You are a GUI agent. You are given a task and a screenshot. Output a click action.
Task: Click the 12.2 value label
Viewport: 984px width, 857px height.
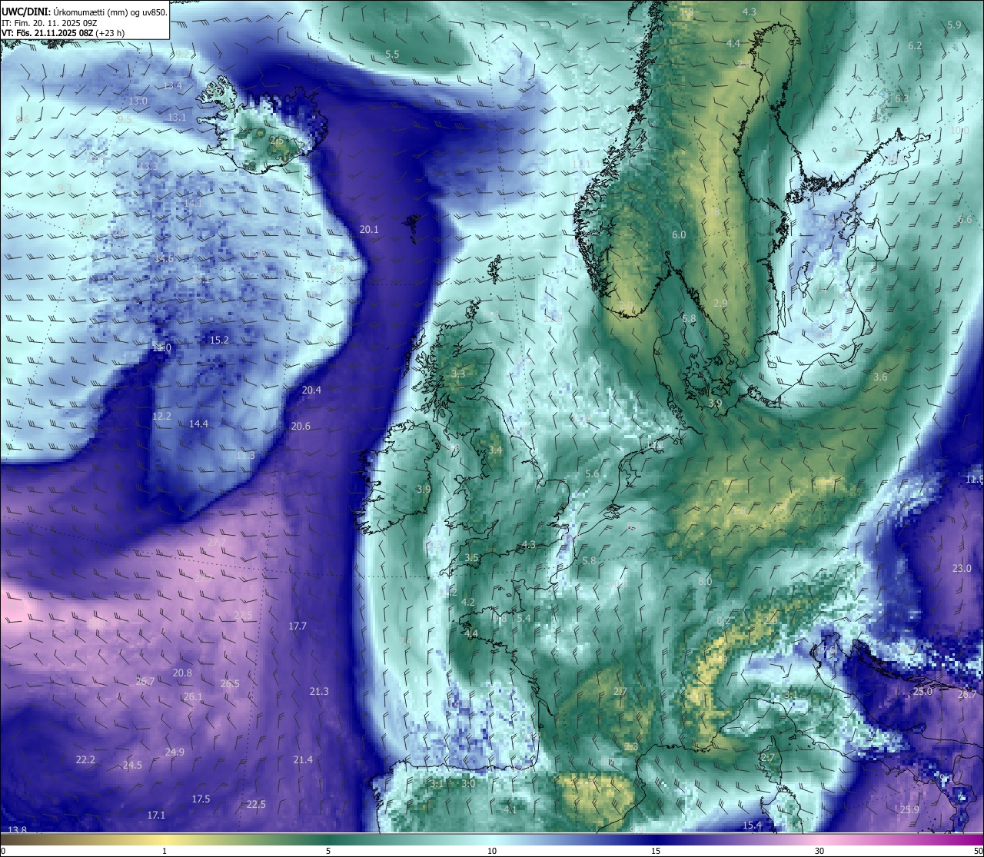(161, 416)
